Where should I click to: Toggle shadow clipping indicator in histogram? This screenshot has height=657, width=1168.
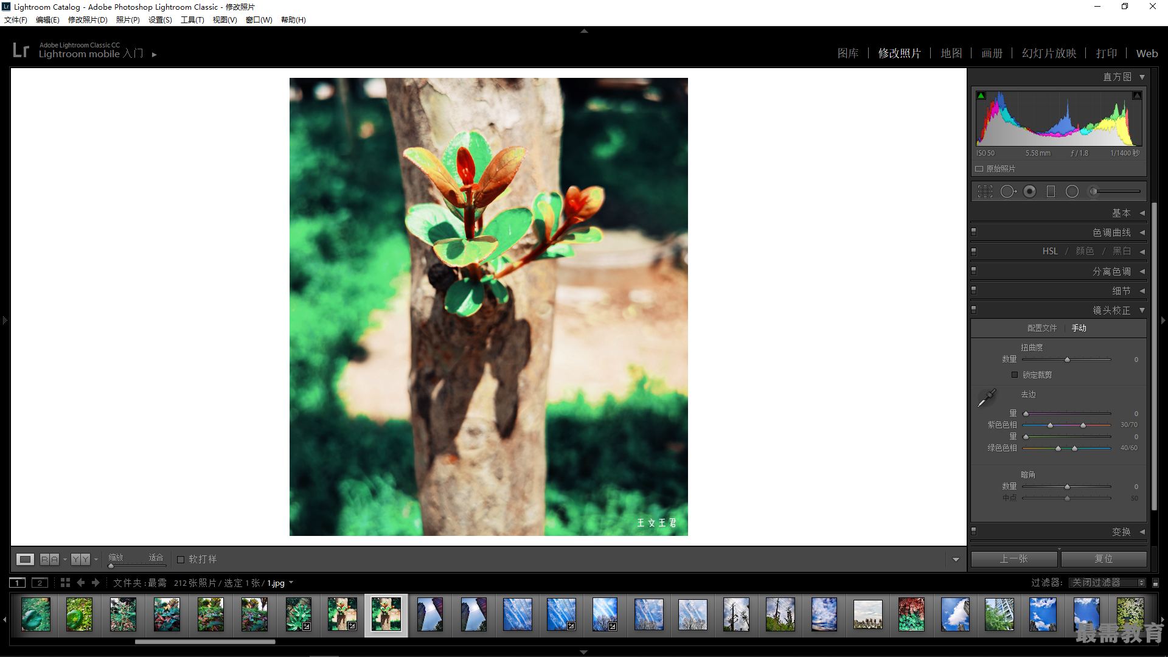tap(981, 96)
